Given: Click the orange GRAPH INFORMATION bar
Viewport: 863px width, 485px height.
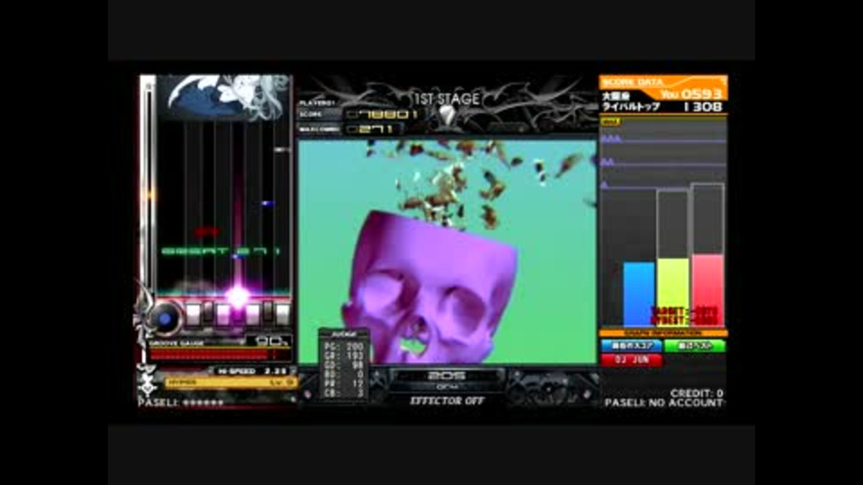Looking at the screenshot, I should (x=663, y=333).
